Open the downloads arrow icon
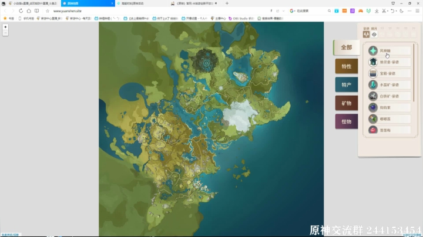Viewport: 423px width, 237px height. click(x=377, y=11)
